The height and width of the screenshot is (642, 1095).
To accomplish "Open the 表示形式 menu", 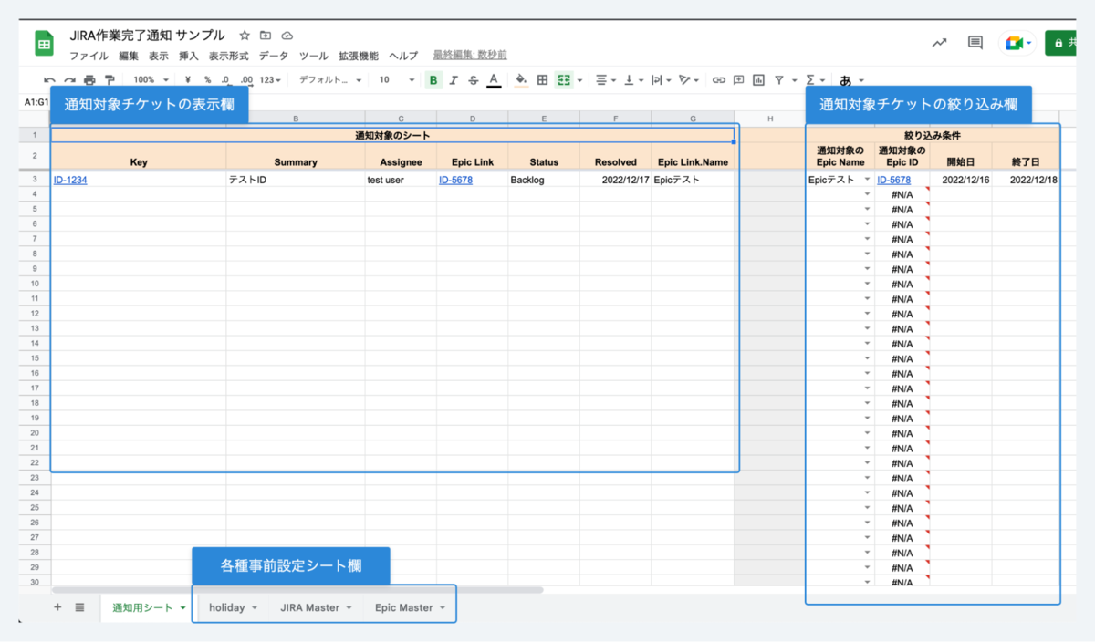I will point(228,56).
